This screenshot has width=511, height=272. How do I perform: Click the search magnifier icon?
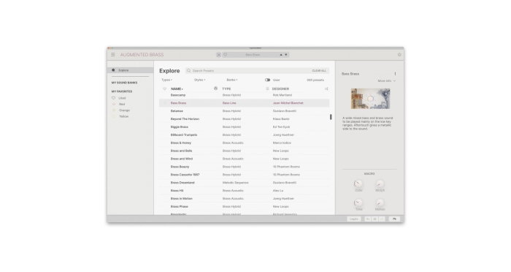click(x=188, y=70)
